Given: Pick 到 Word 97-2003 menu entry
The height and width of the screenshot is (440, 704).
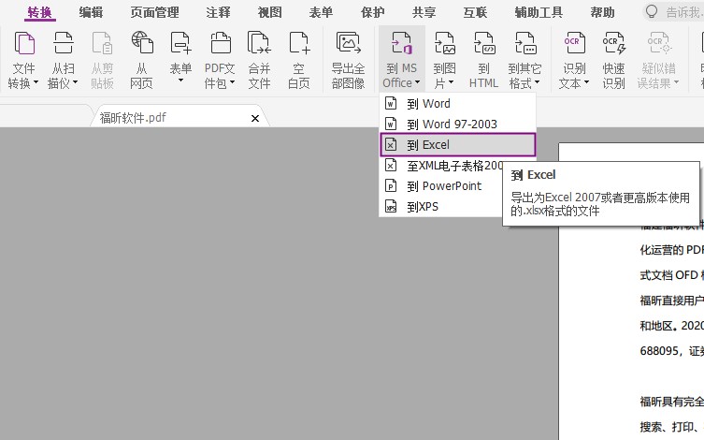Looking at the screenshot, I should point(452,125).
